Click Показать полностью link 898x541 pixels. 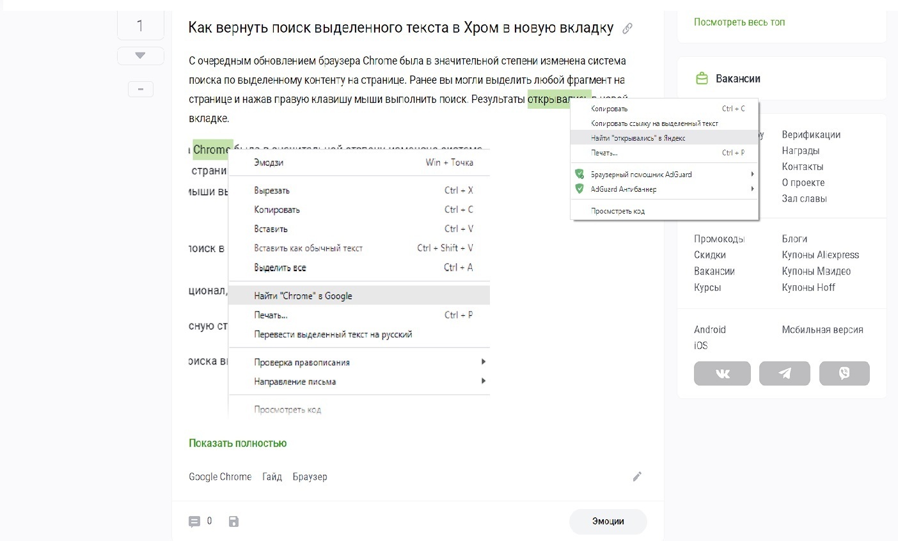[x=237, y=443]
